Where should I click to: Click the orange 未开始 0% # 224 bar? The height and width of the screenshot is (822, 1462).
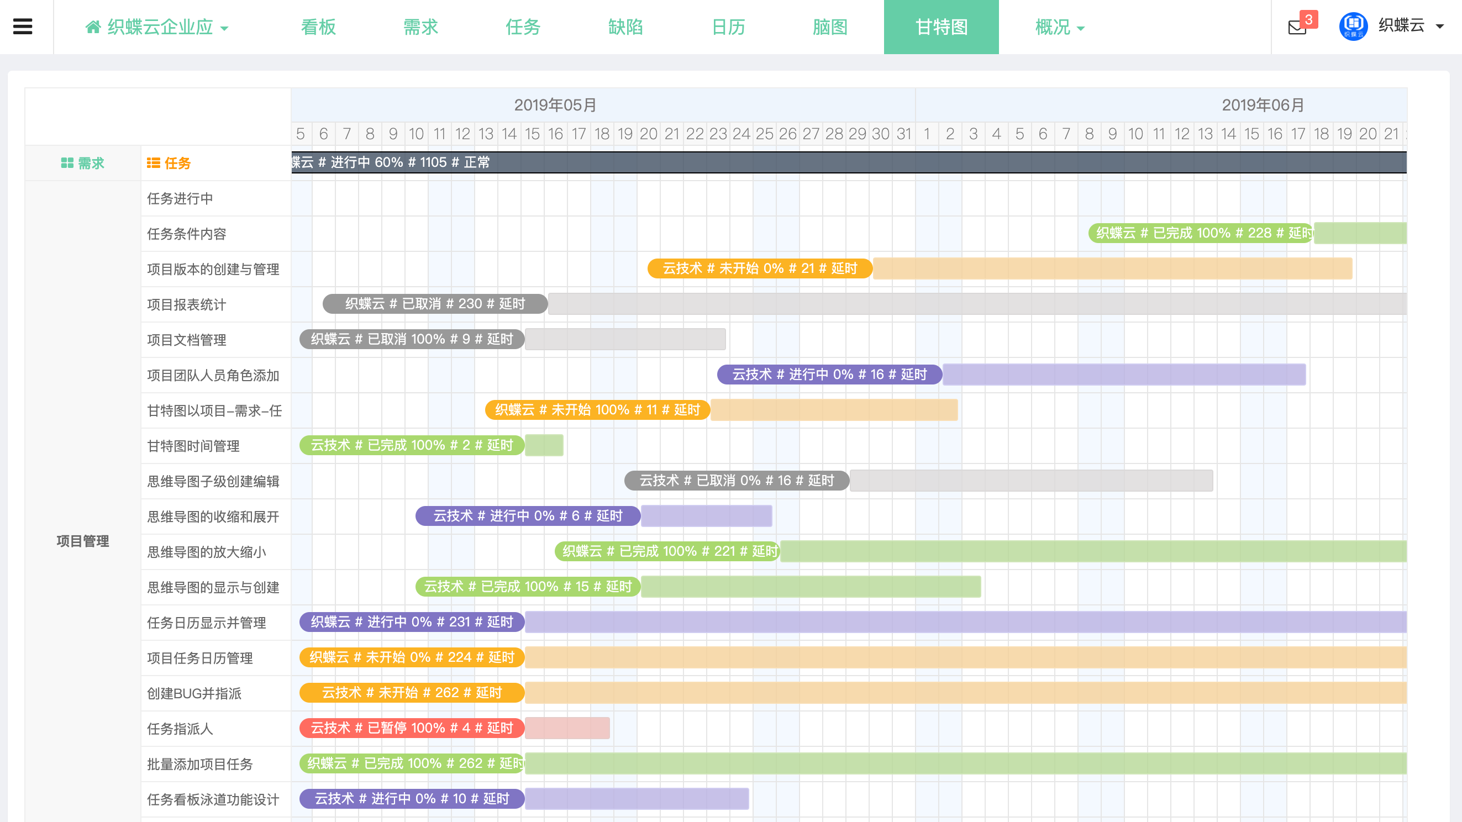click(x=412, y=657)
